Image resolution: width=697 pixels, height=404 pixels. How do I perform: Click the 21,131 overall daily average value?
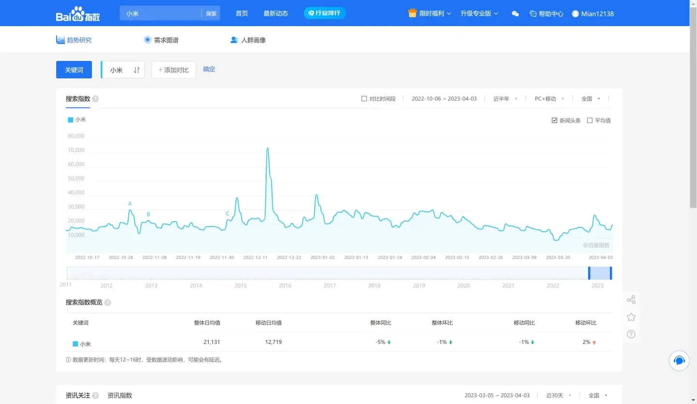point(212,342)
